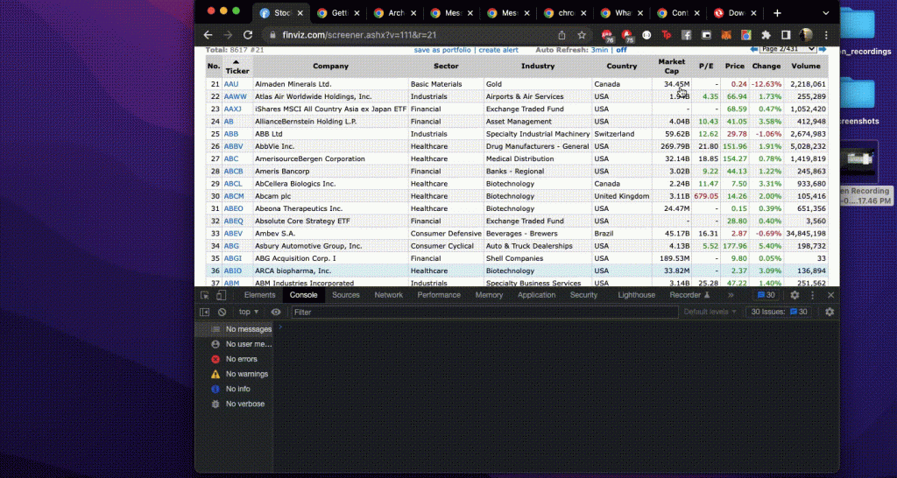Click the 'save as portfolio' link
Image resolution: width=897 pixels, height=478 pixels.
[x=442, y=50]
